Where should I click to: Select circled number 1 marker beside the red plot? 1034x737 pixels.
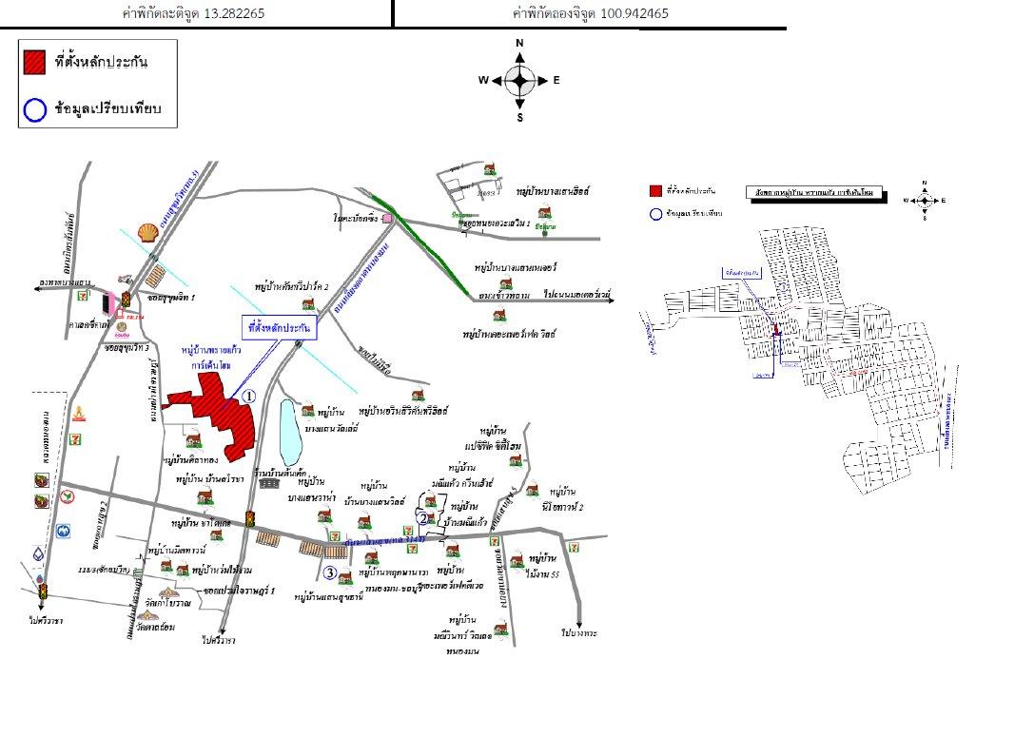248,397
